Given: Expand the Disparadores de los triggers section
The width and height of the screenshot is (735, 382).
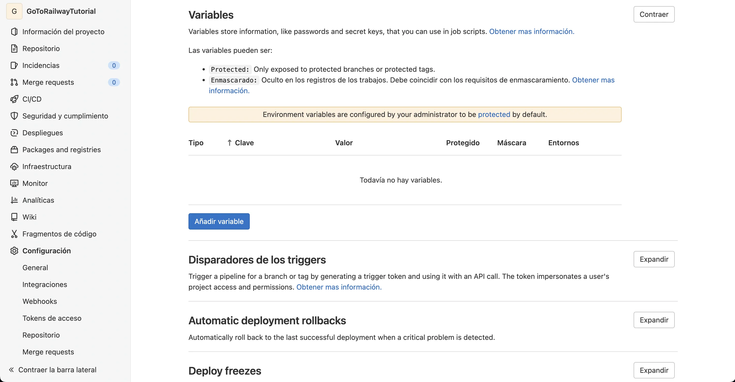Looking at the screenshot, I should [x=654, y=259].
